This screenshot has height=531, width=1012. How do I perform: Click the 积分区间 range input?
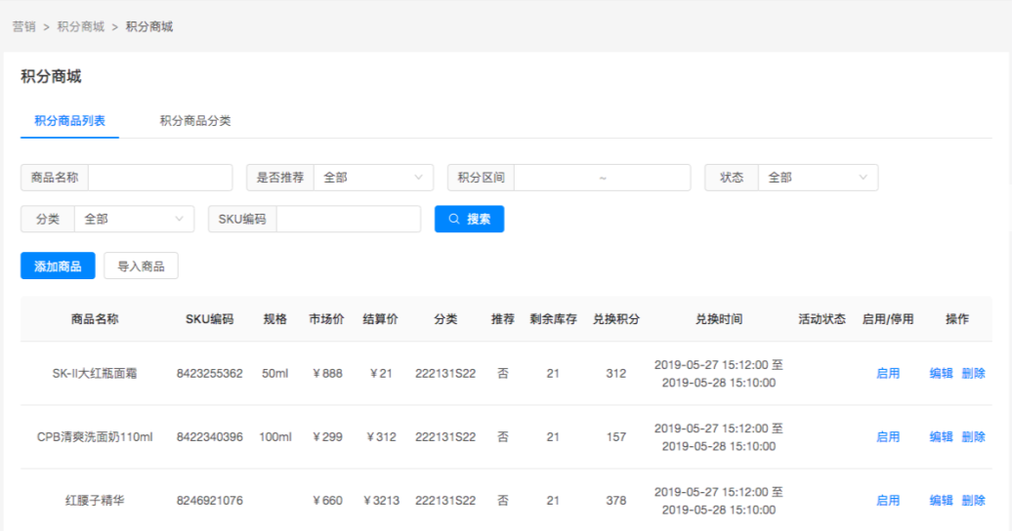point(602,178)
